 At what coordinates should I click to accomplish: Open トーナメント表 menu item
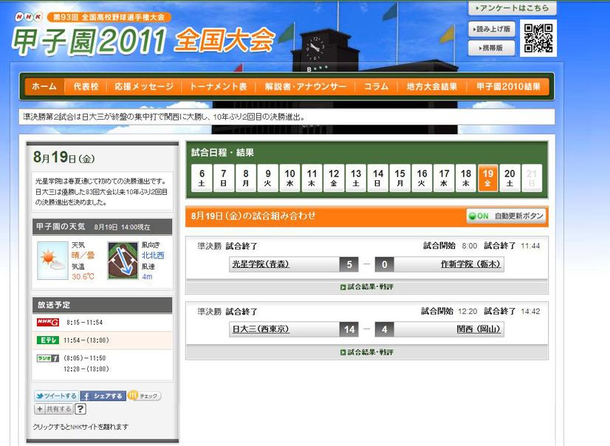pyautogui.click(x=219, y=86)
